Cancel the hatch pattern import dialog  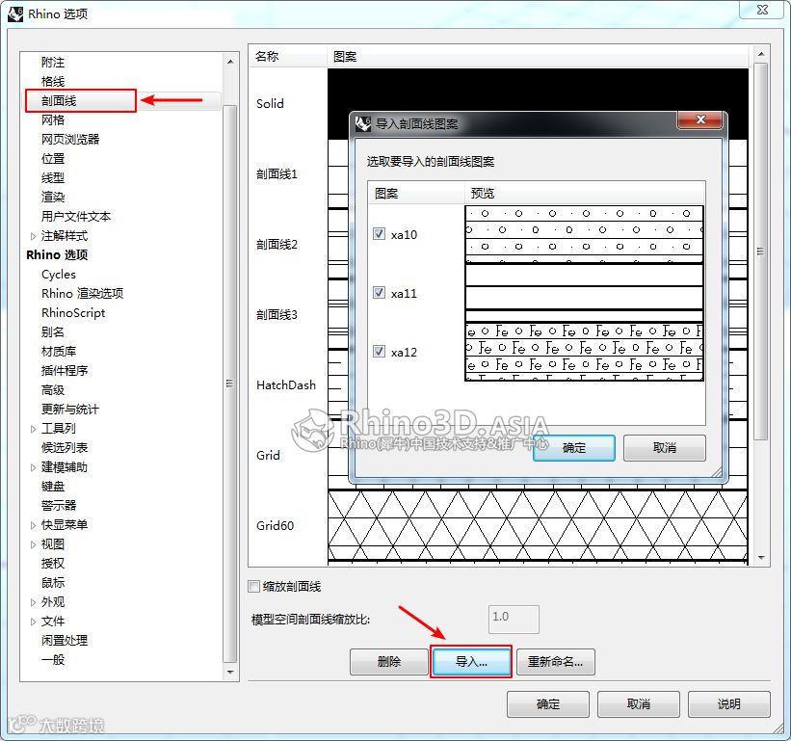coord(665,447)
